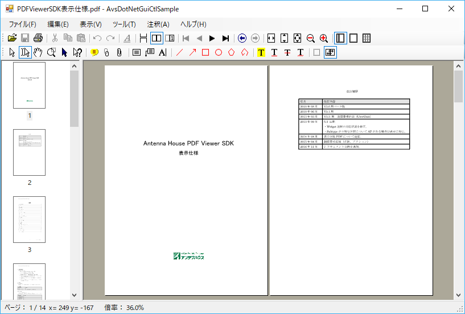Viewport: 465px width, 314px height.
Task: Click the Undo arrow icon
Action: pyautogui.click(x=97, y=38)
